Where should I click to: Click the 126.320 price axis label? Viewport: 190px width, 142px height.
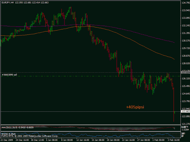click(186, 78)
